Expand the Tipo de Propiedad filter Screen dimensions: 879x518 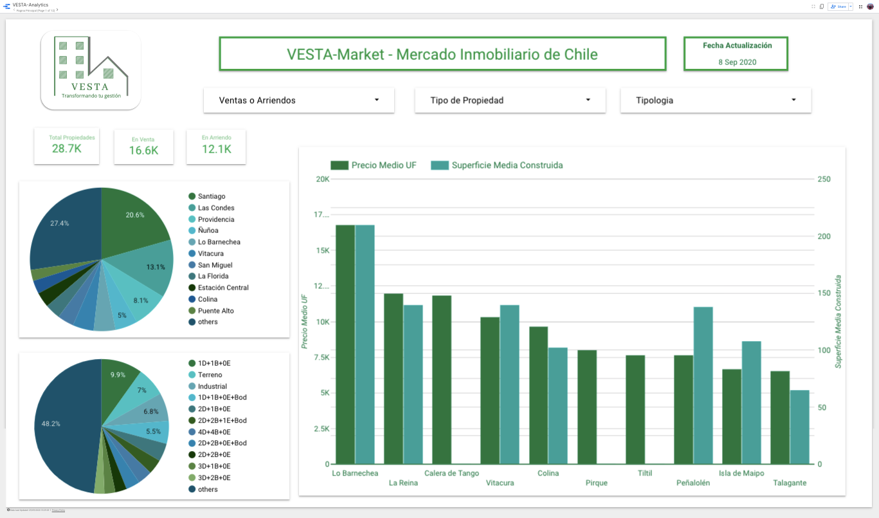[510, 100]
